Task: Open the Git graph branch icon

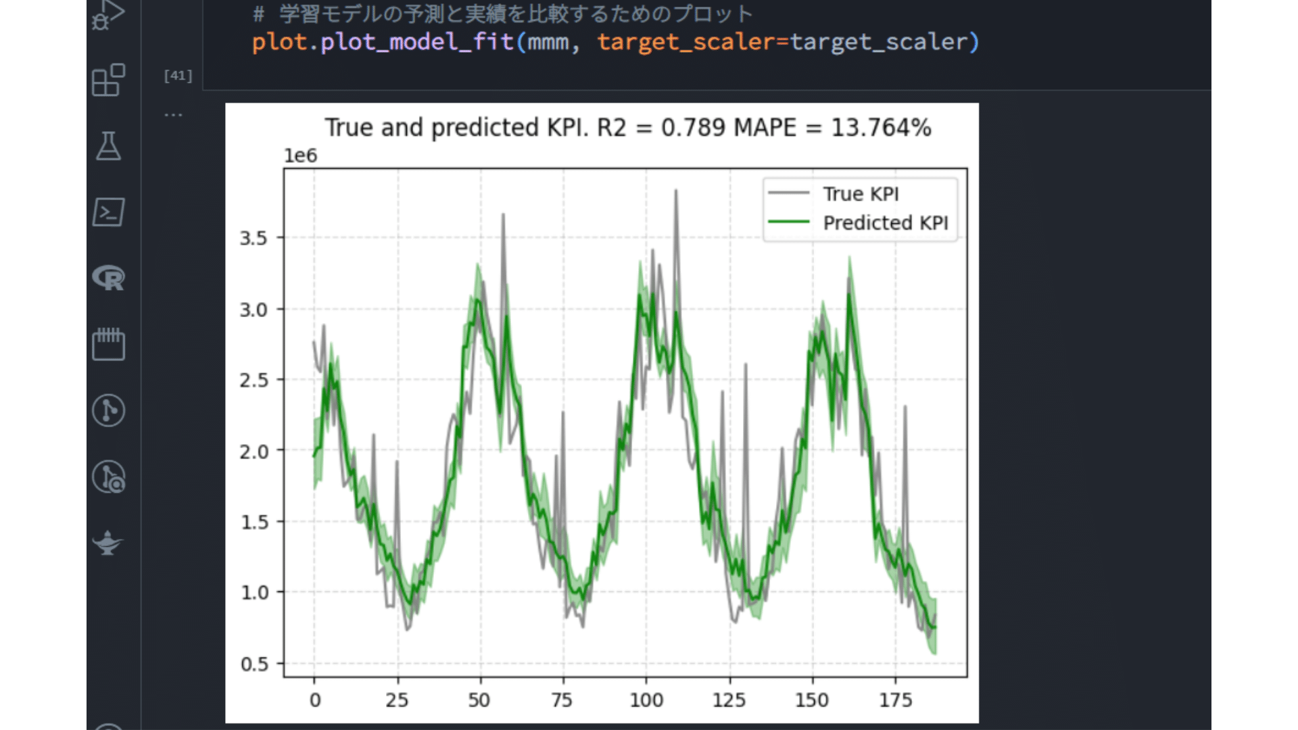Action: [x=108, y=410]
